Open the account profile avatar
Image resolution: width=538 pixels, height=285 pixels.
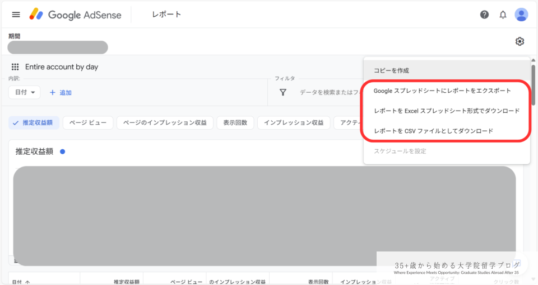[521, 15]
